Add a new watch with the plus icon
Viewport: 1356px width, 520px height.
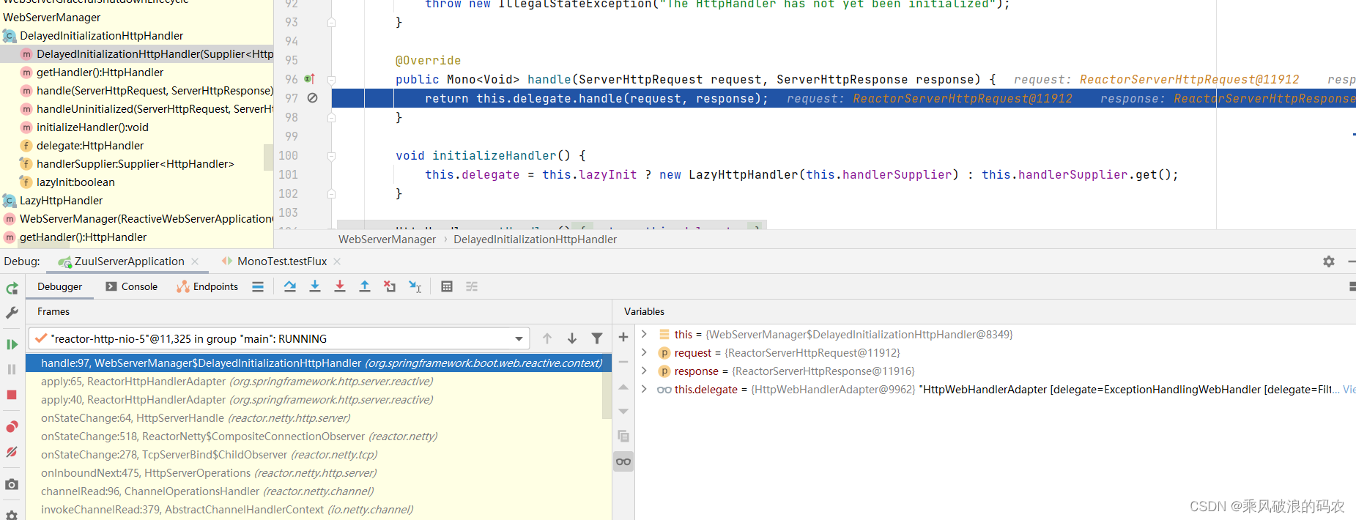(x=623, y=337)
